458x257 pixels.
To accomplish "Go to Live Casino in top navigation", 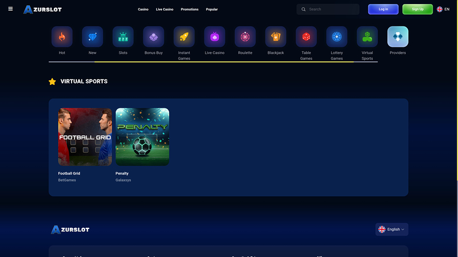I will 164,9.
